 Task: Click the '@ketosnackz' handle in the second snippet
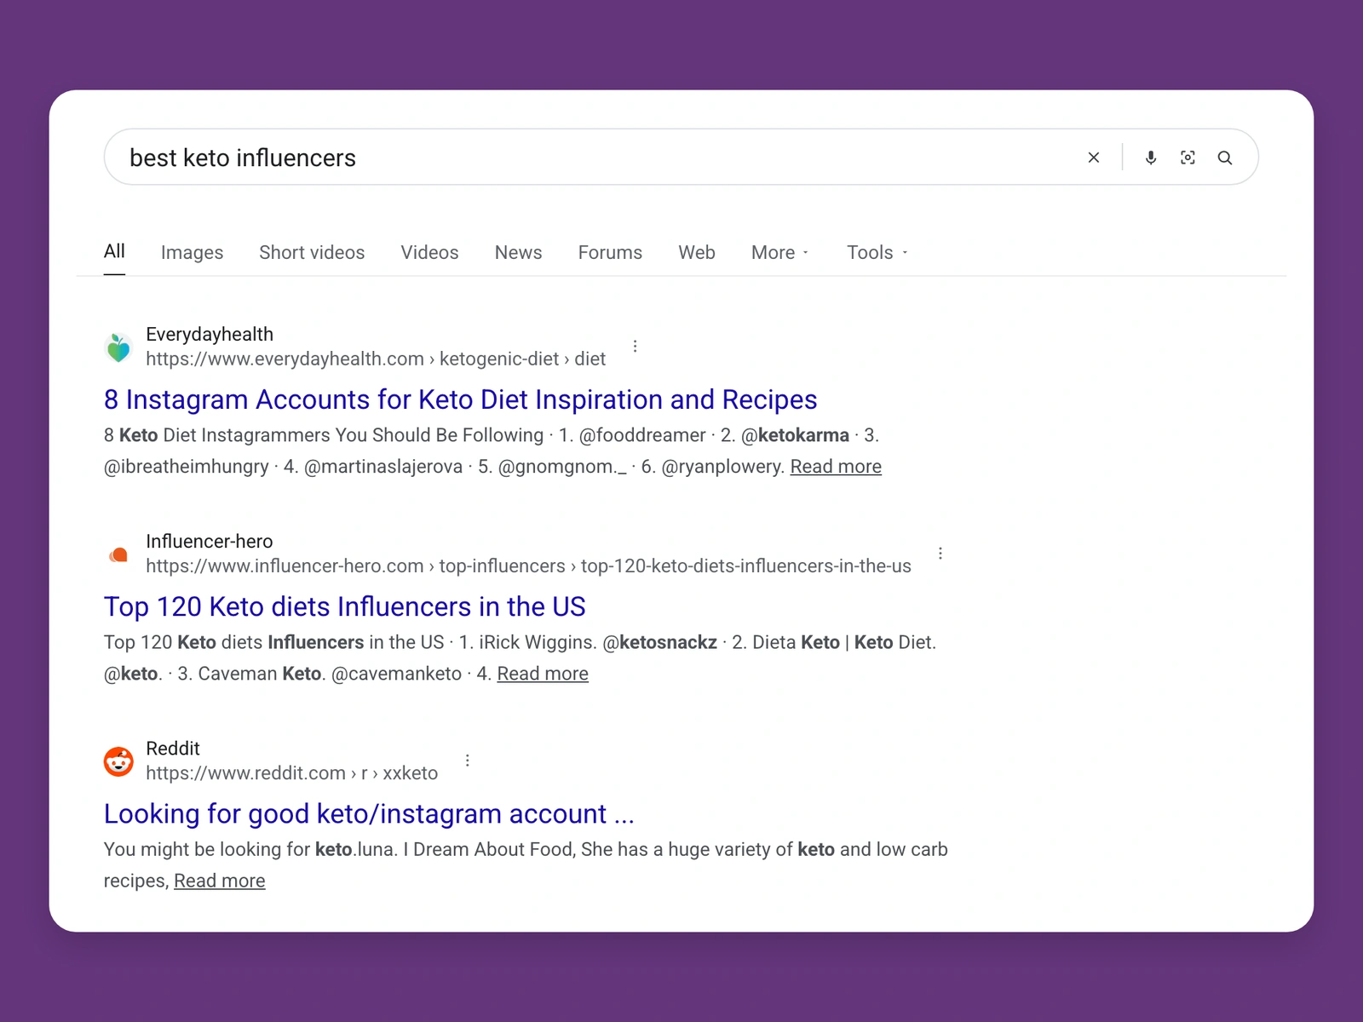click(660, 642)
